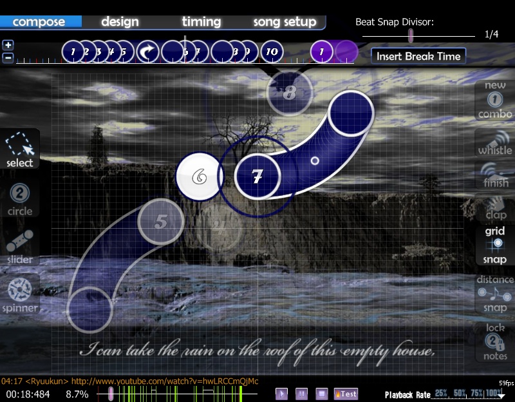Click slider 7's curve control point
515x402 pixels.
coord(315,160)
